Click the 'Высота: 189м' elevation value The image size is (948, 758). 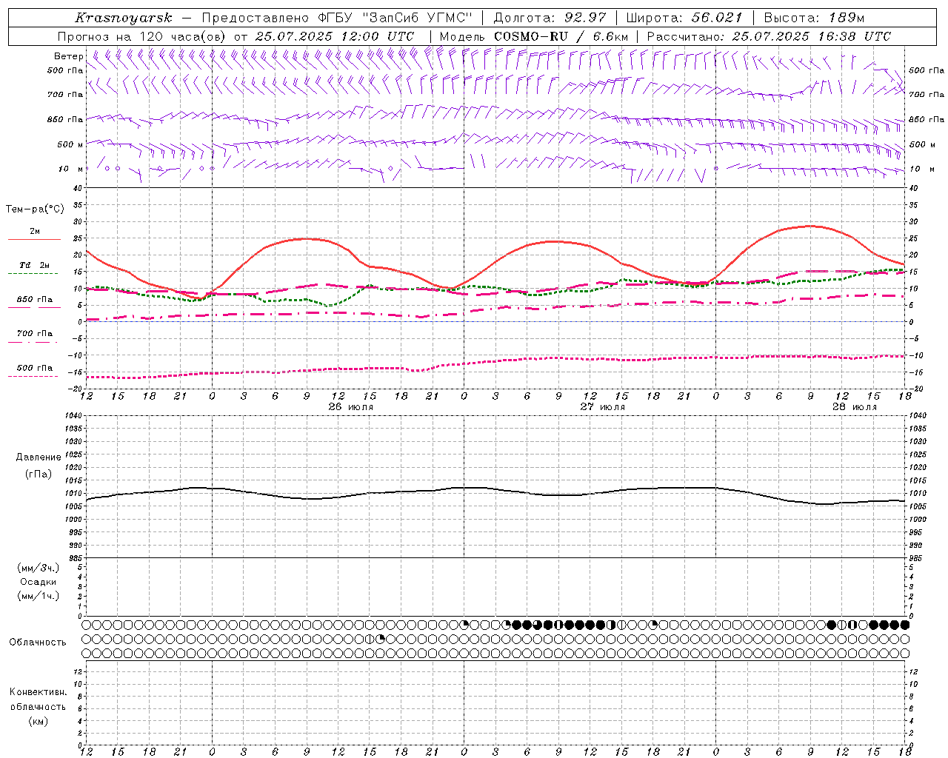pyautogui.click(x=814, y=18)
